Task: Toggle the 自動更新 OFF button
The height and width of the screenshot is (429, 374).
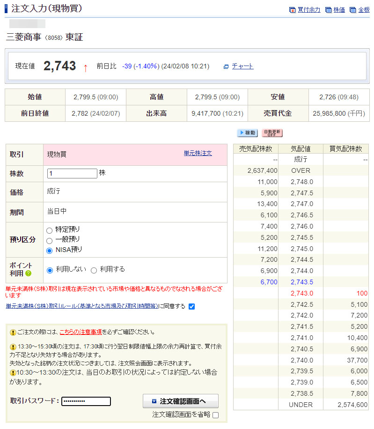Action: 272,133
